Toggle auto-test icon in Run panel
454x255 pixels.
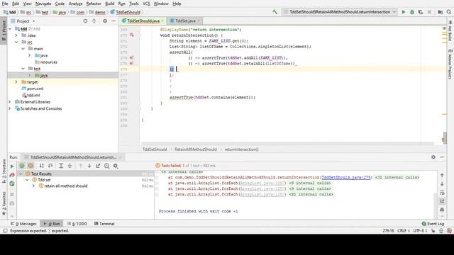[x=12, y=183]
